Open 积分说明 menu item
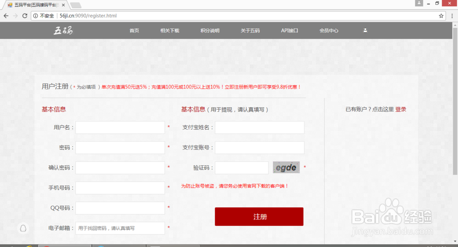Screen dimensions: 458x247 210,30
